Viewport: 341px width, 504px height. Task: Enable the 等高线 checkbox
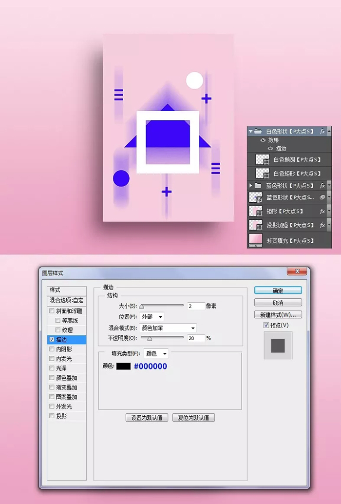click(x=58, y=320)
